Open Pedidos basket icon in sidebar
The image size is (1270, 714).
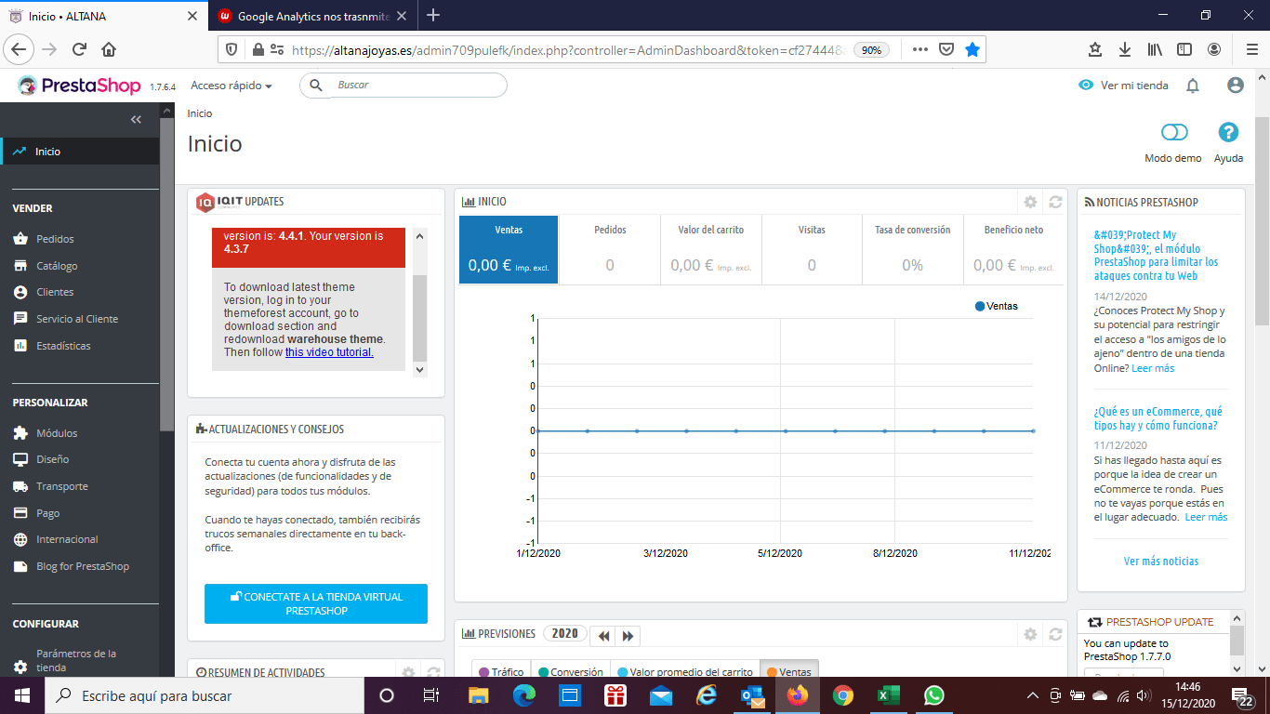20,239
